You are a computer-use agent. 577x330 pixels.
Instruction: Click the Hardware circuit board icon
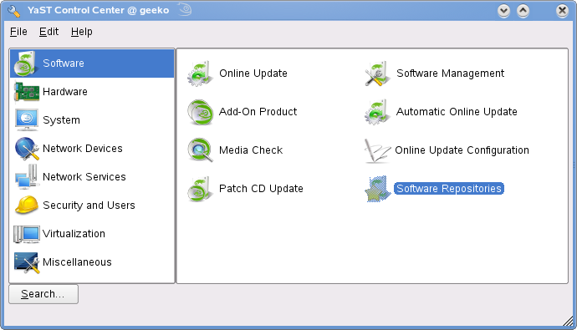tap(27, 92)
